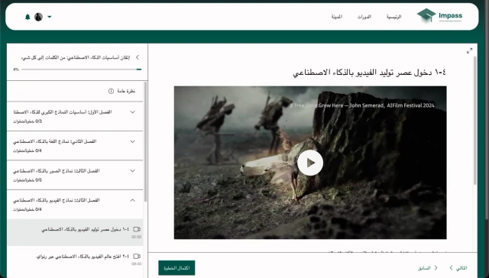The height and width of the screenshot is (278, 489).
Task: Expand الفصل الثاني chapter chevron
Action: [132, 141]
